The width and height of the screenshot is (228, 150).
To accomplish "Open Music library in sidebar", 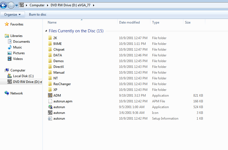I will click(x=18, y=47).
